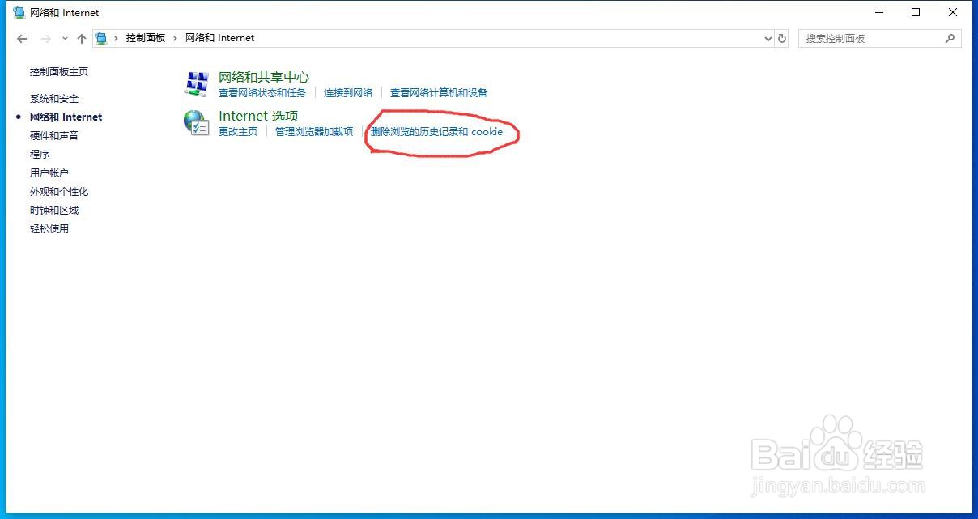Viewport: 978px width, 519px height.
Task: Select 程序 in sidebar
Action: click(40, 155)
